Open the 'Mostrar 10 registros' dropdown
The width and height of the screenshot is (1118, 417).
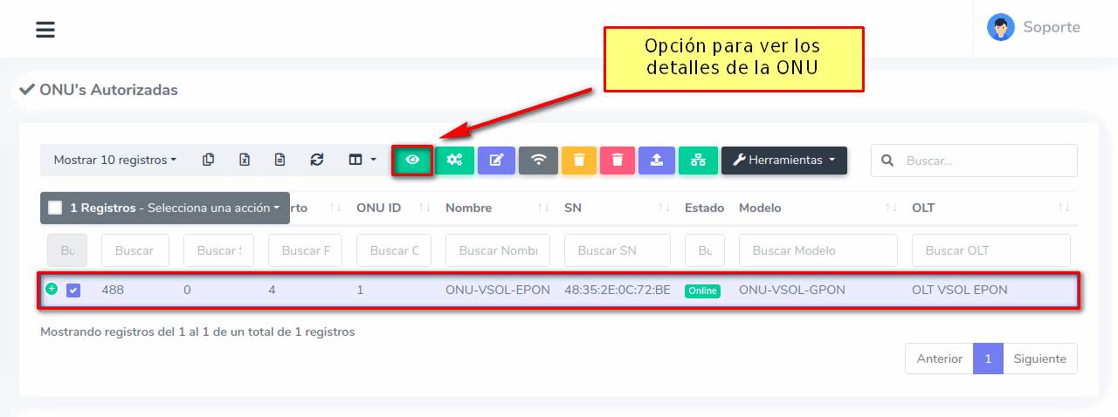coord(114,161)
